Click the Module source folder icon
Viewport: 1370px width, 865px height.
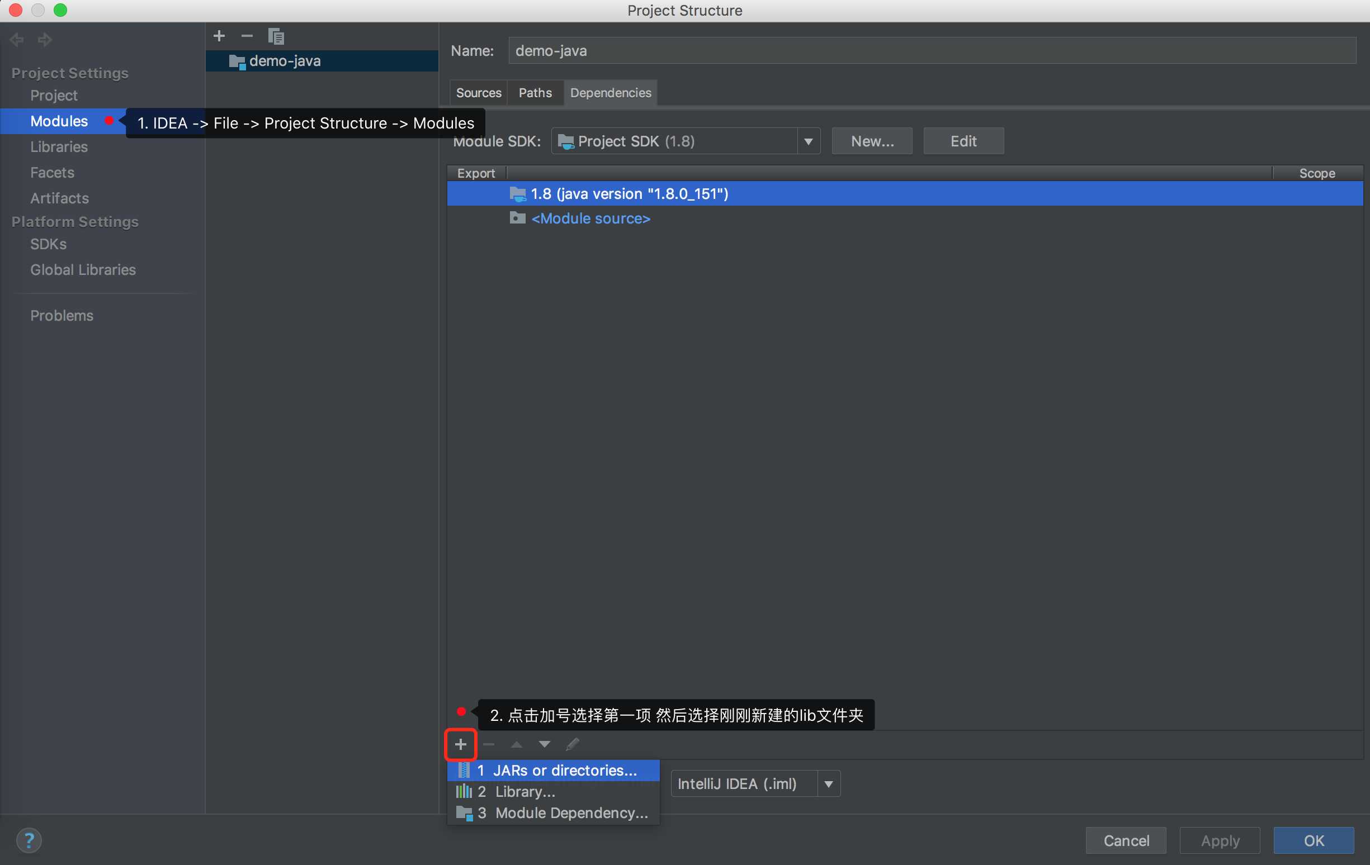[x=518, y=218]
